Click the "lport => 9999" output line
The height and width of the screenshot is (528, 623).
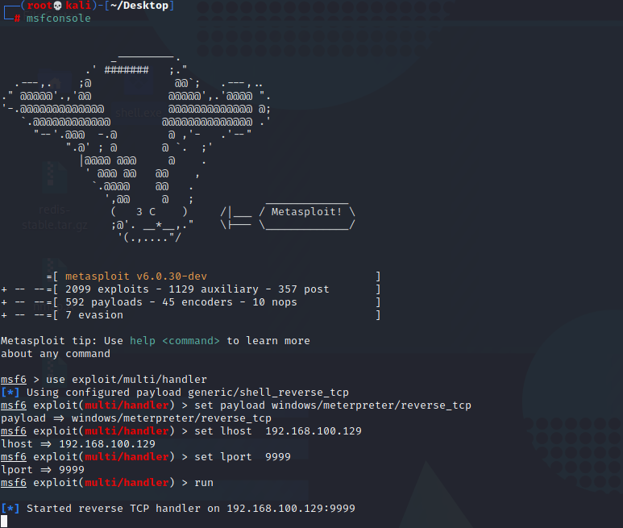coord(43,470)
